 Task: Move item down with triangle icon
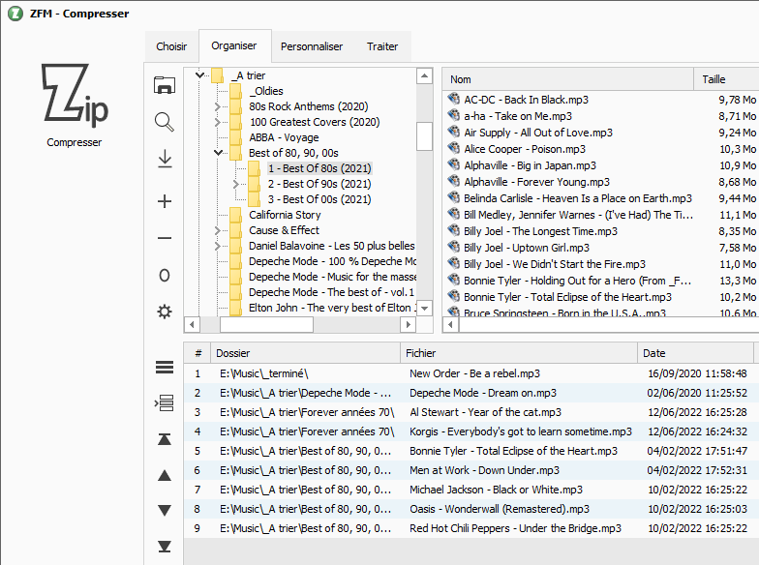tap(165, 511)
